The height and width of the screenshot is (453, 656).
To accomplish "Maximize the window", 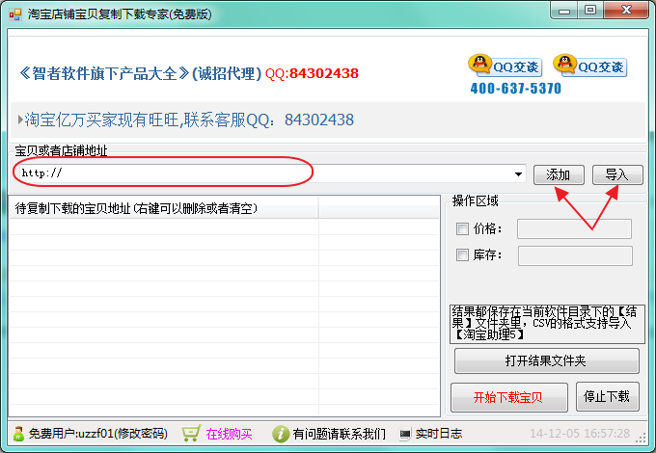I will [x=590, y=10].
